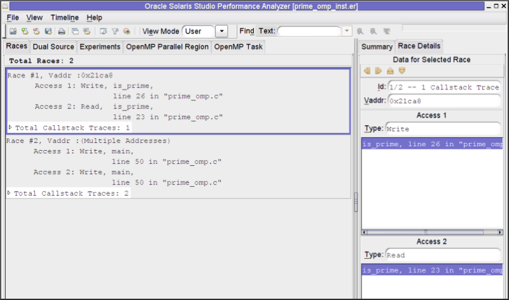Click the left-pointing arrow in Race Details
The image size is (509, 300).
367,71
